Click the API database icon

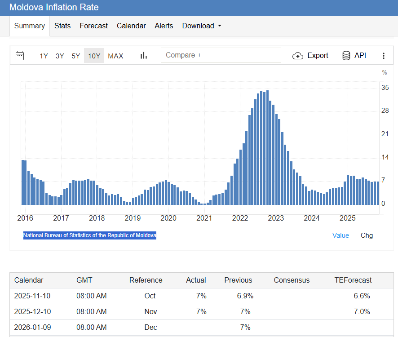tap(346, 55)
